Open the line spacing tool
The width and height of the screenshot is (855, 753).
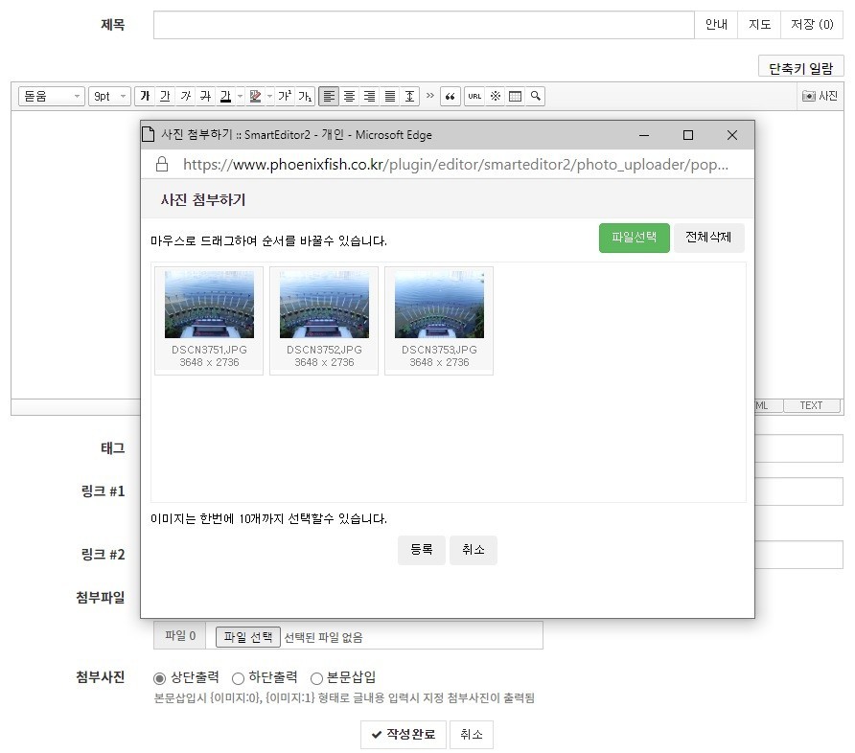pyautogui.click(x=409, y=97)
